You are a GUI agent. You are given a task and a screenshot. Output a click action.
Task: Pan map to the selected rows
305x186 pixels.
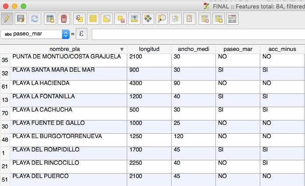148,19
